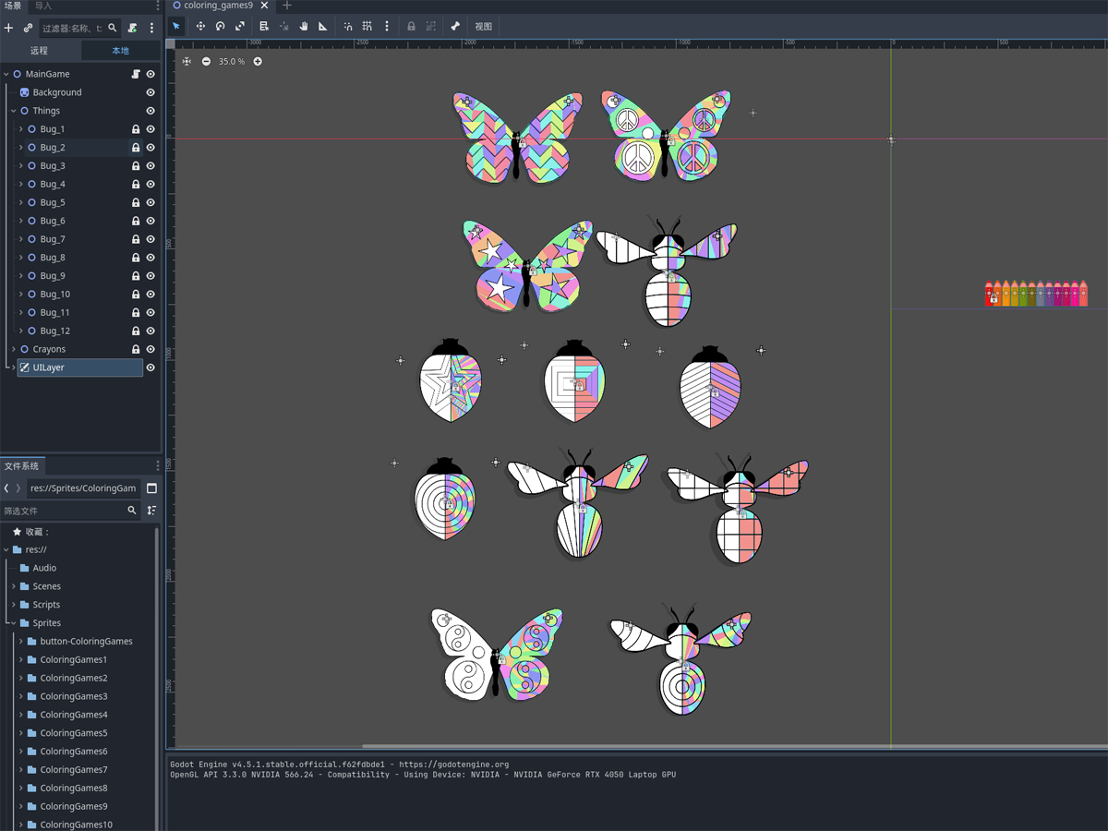1108x831 pixels.
Task: Click the add node plus icon
Action: (x=9, y=29)
